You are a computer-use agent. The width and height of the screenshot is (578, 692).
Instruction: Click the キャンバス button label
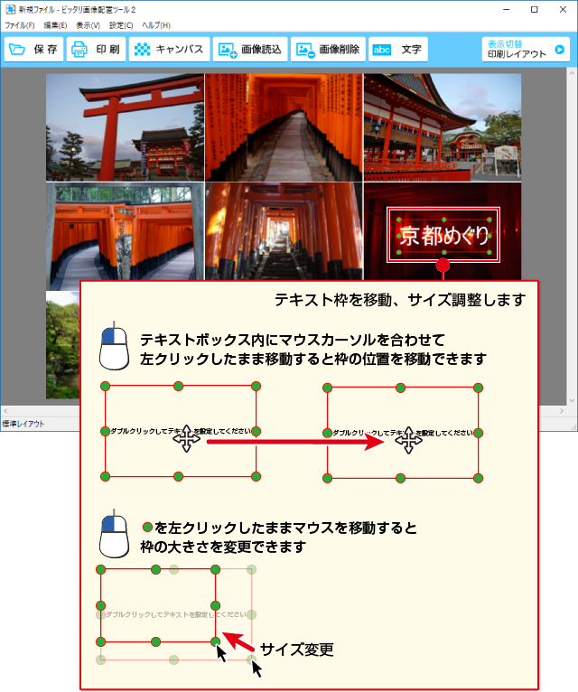(x=180, y=50)
